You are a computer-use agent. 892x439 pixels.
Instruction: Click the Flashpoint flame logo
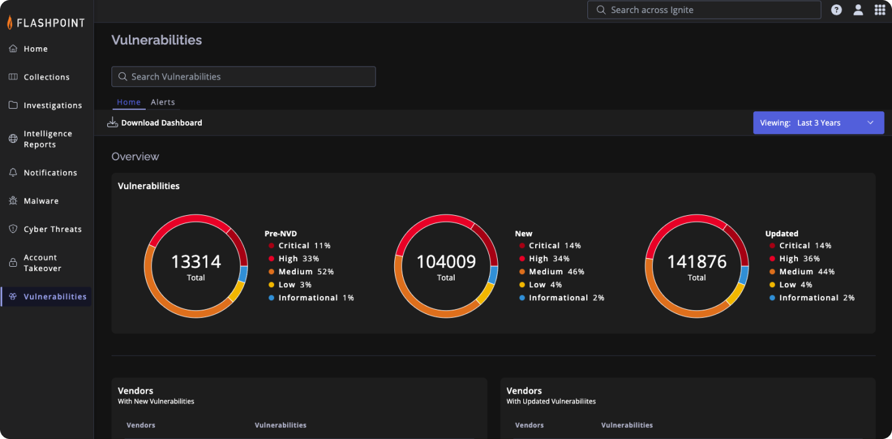click(10, 22)
